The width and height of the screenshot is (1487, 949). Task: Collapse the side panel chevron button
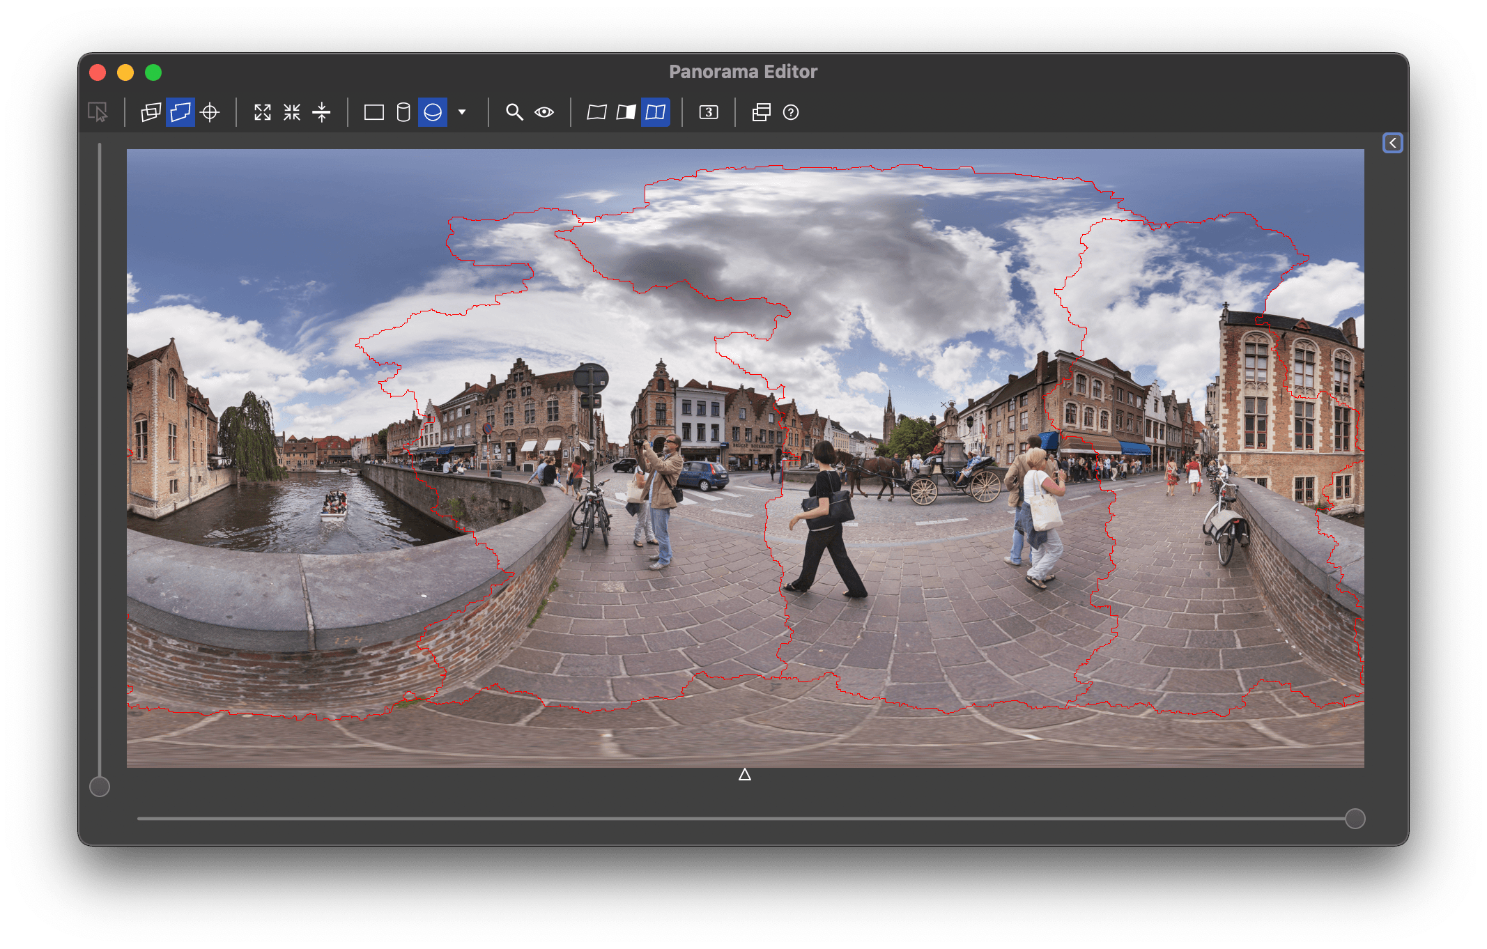(x=1392, y=143)
